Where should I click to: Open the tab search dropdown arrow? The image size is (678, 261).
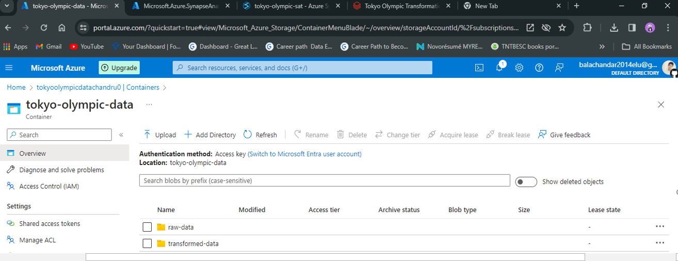click(x=7, y=6)
